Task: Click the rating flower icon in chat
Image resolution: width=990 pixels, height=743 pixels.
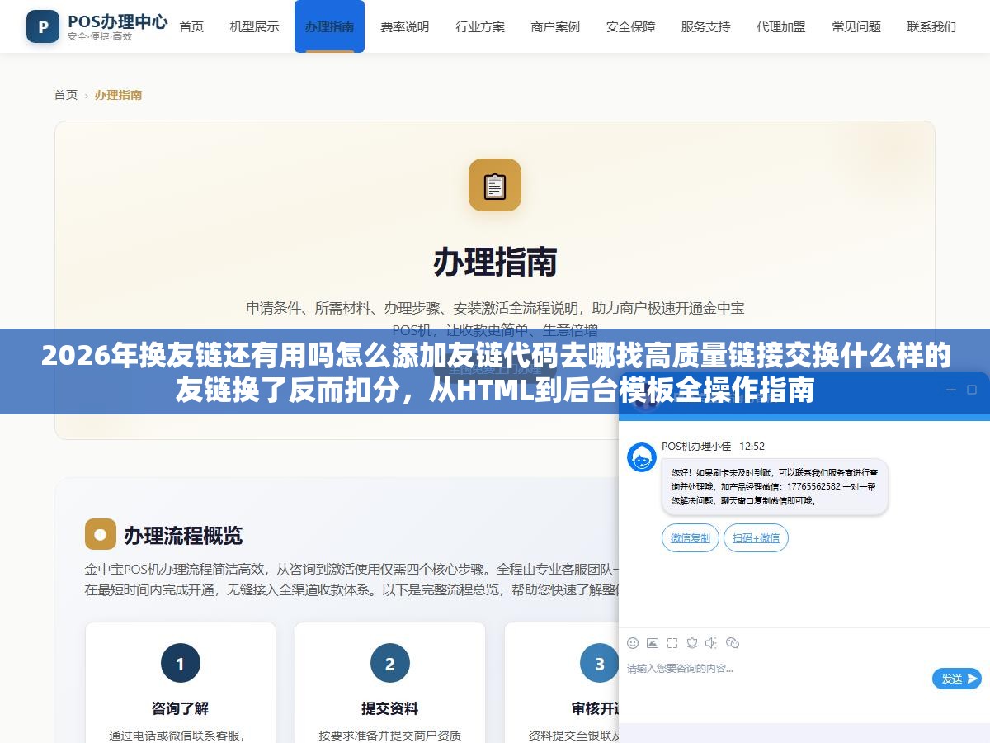Action: pos(692,643)
